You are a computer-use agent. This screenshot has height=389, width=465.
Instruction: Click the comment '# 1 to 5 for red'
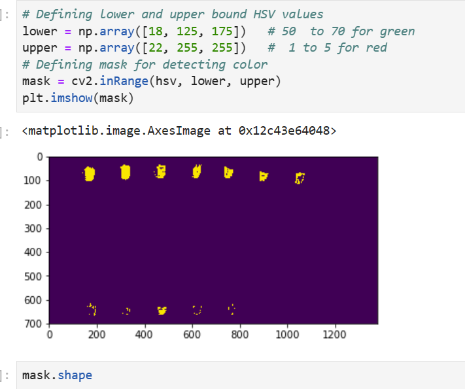pos(328,48)
